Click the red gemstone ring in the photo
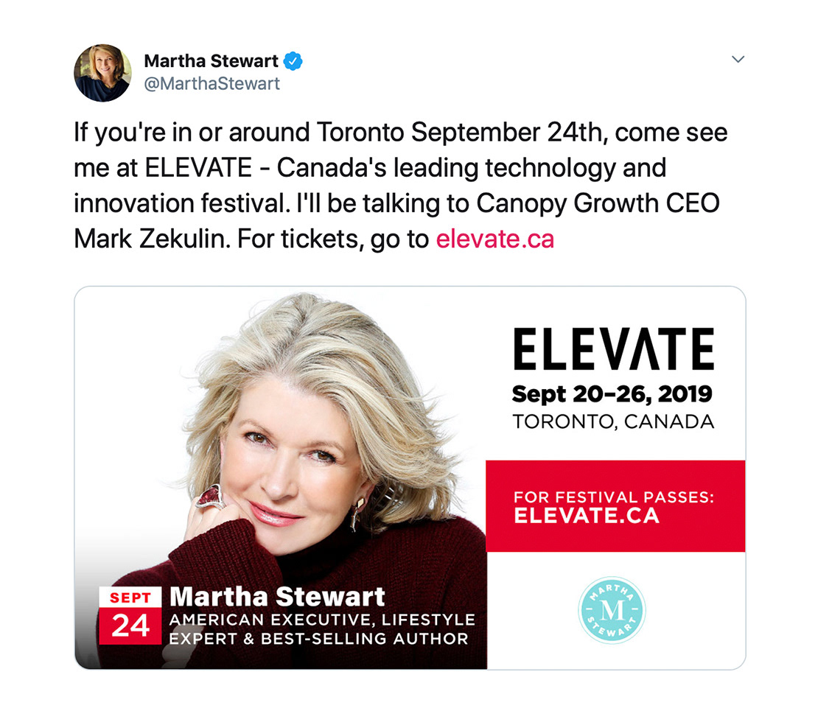The width and height of the screenshot is (818, 725). pos(210,496)
